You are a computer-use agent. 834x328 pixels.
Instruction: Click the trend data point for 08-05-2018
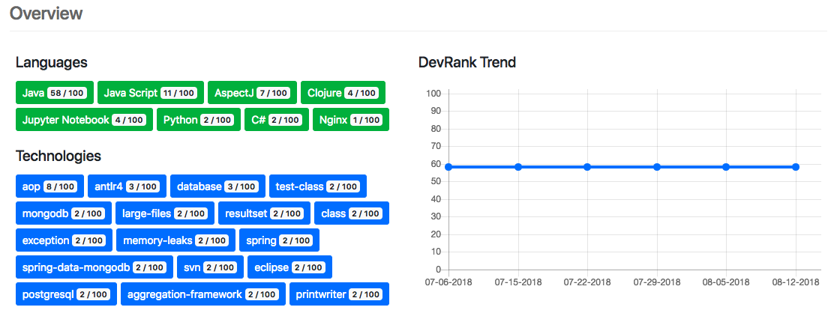click(726, 167)
